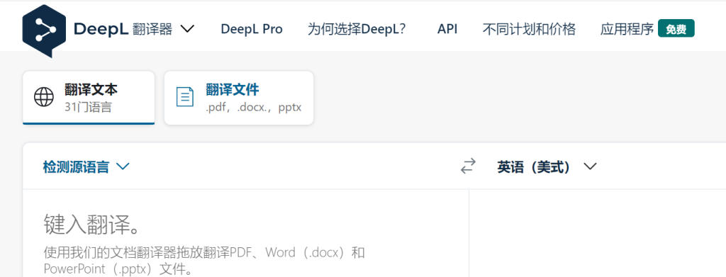Click the empty translation output panel
The height and width of the screenshot is (277, 726).
point(597,233)
